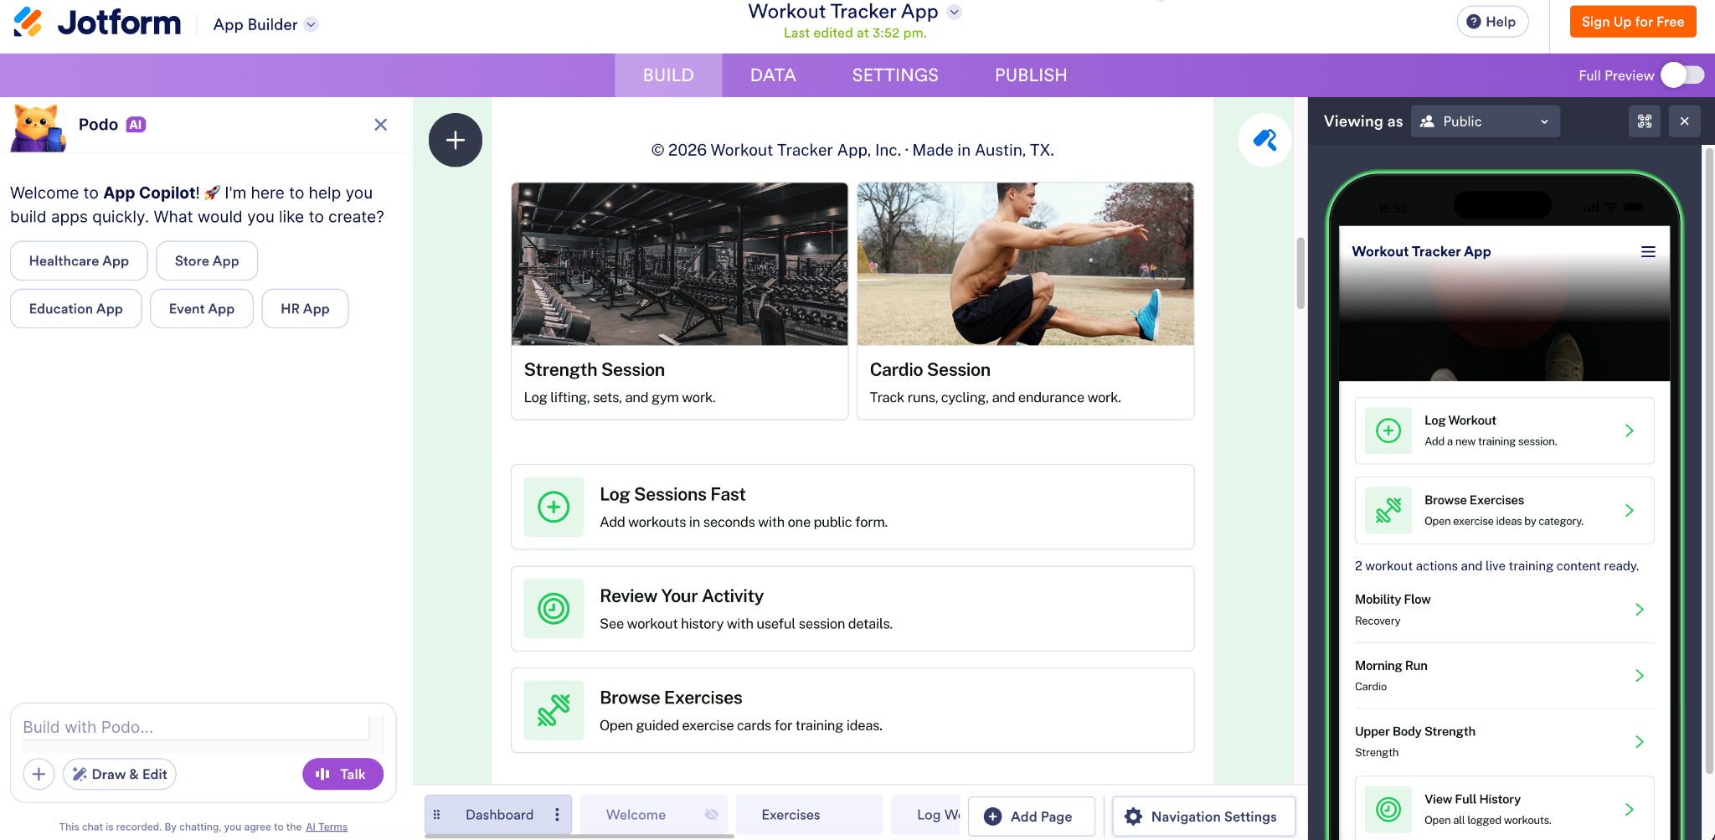Grab the Dashboard tab drag handle icon

click(x=436, y=815)
